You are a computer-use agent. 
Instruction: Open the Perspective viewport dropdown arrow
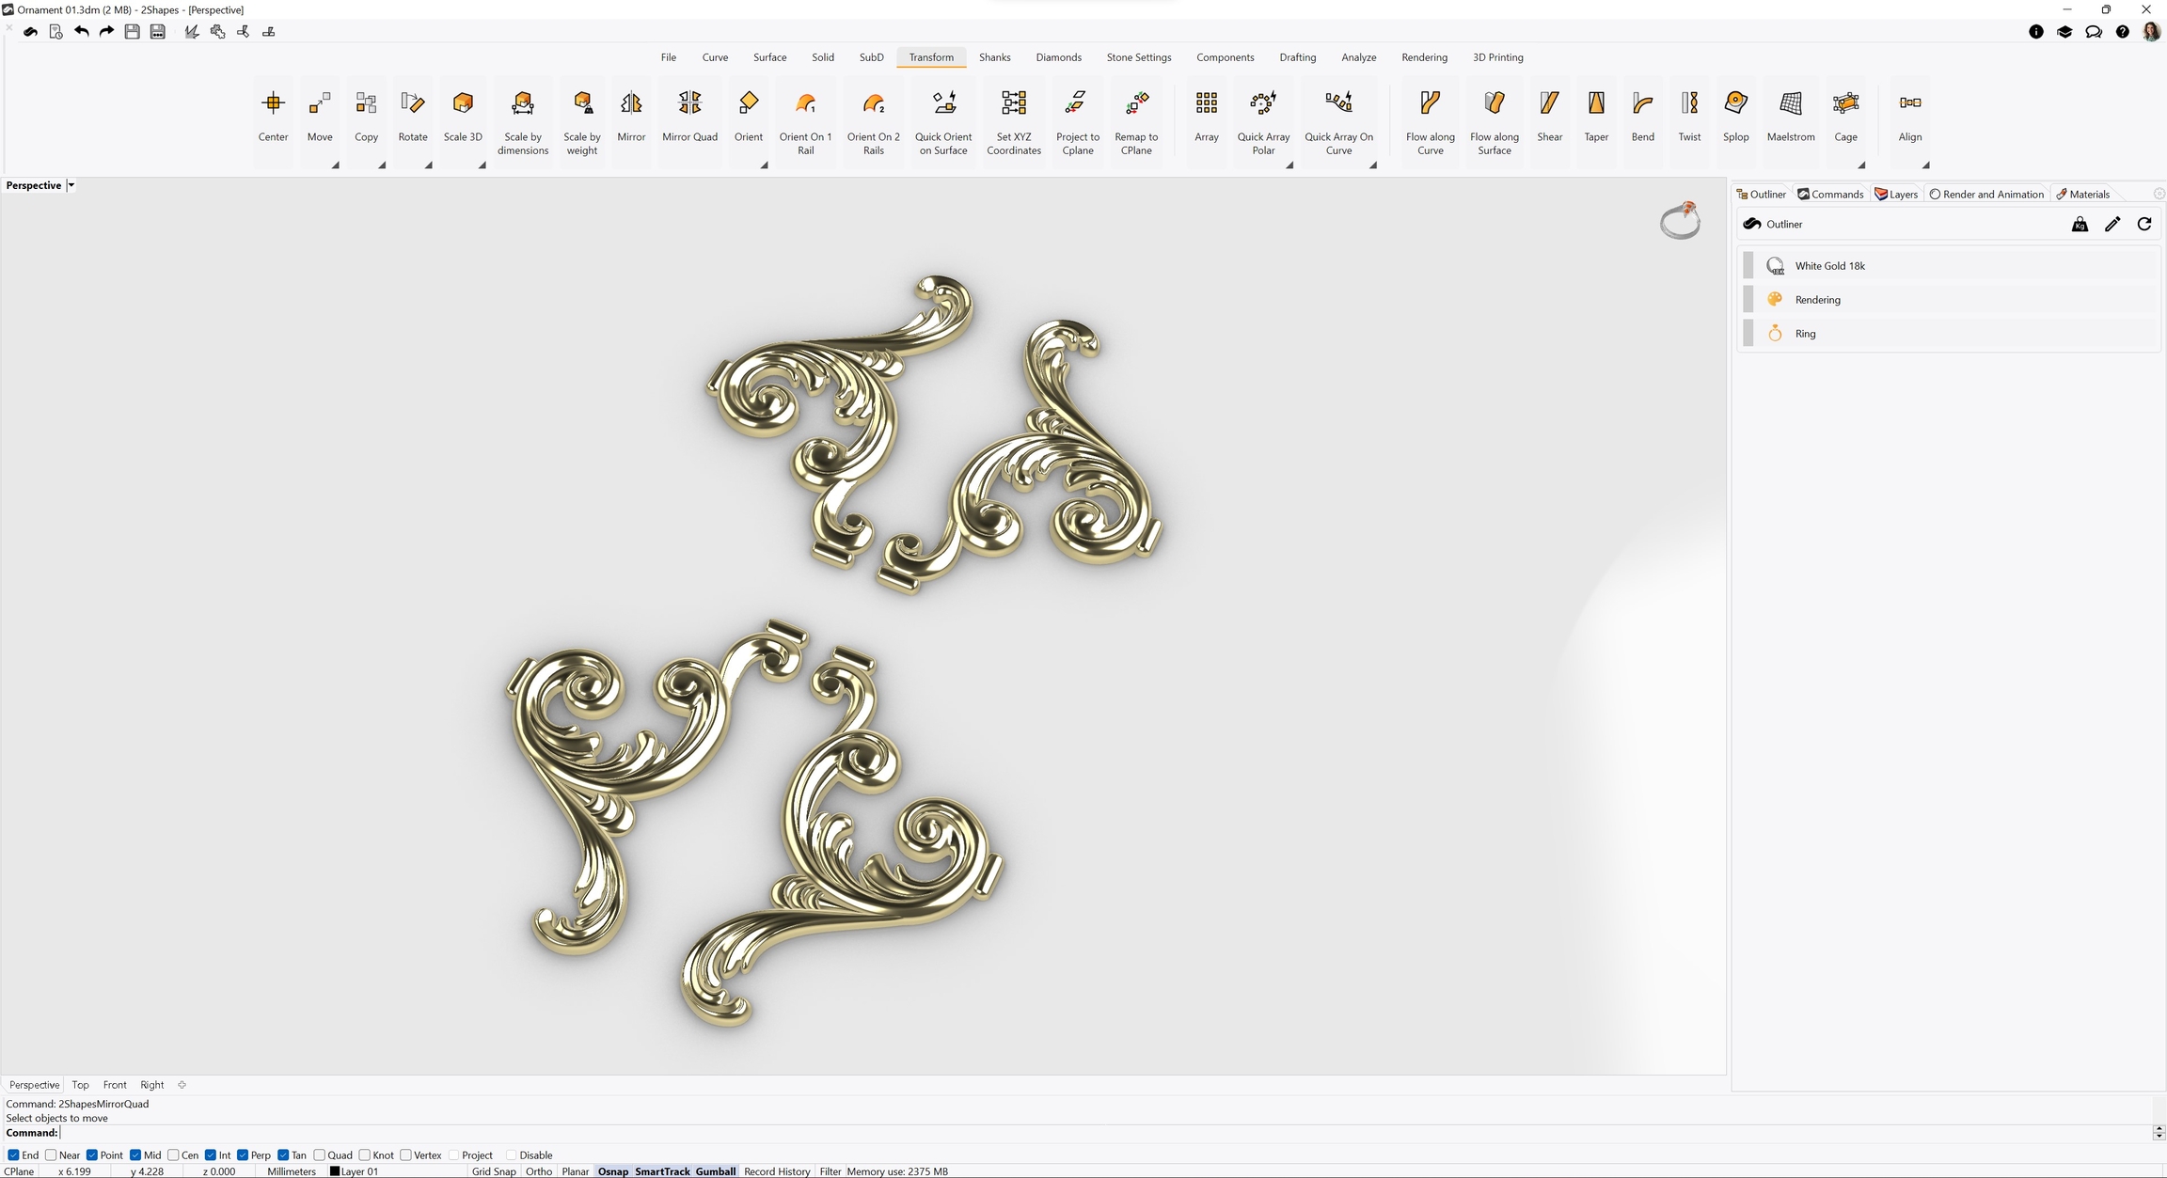pos(71,185)
